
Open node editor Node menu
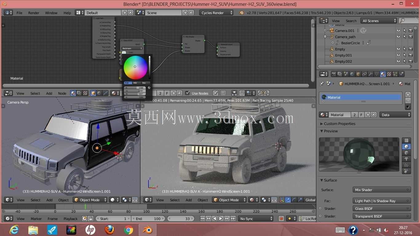[x=62, y=93]
